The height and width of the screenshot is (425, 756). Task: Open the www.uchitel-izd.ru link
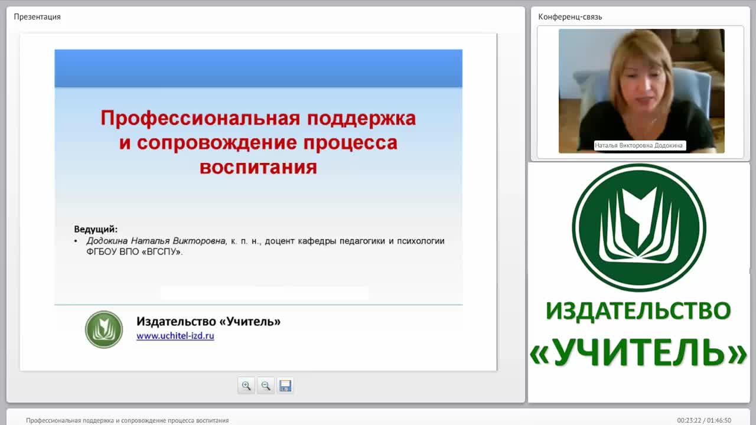(x=175, y=336)
